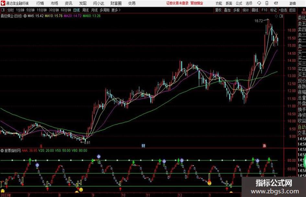The height and width of the screenshot is (197, 306).
Task: Click the 自动 label in right panel
Action: [x=302, y=127]
